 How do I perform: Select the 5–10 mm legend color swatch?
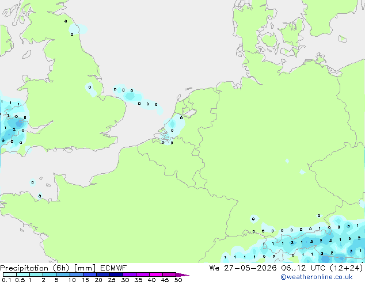63,275
